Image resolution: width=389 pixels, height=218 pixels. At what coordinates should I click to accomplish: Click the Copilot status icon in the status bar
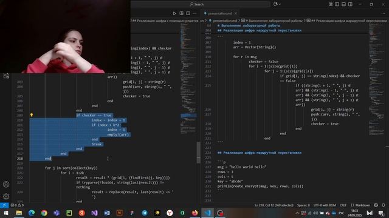376,205
